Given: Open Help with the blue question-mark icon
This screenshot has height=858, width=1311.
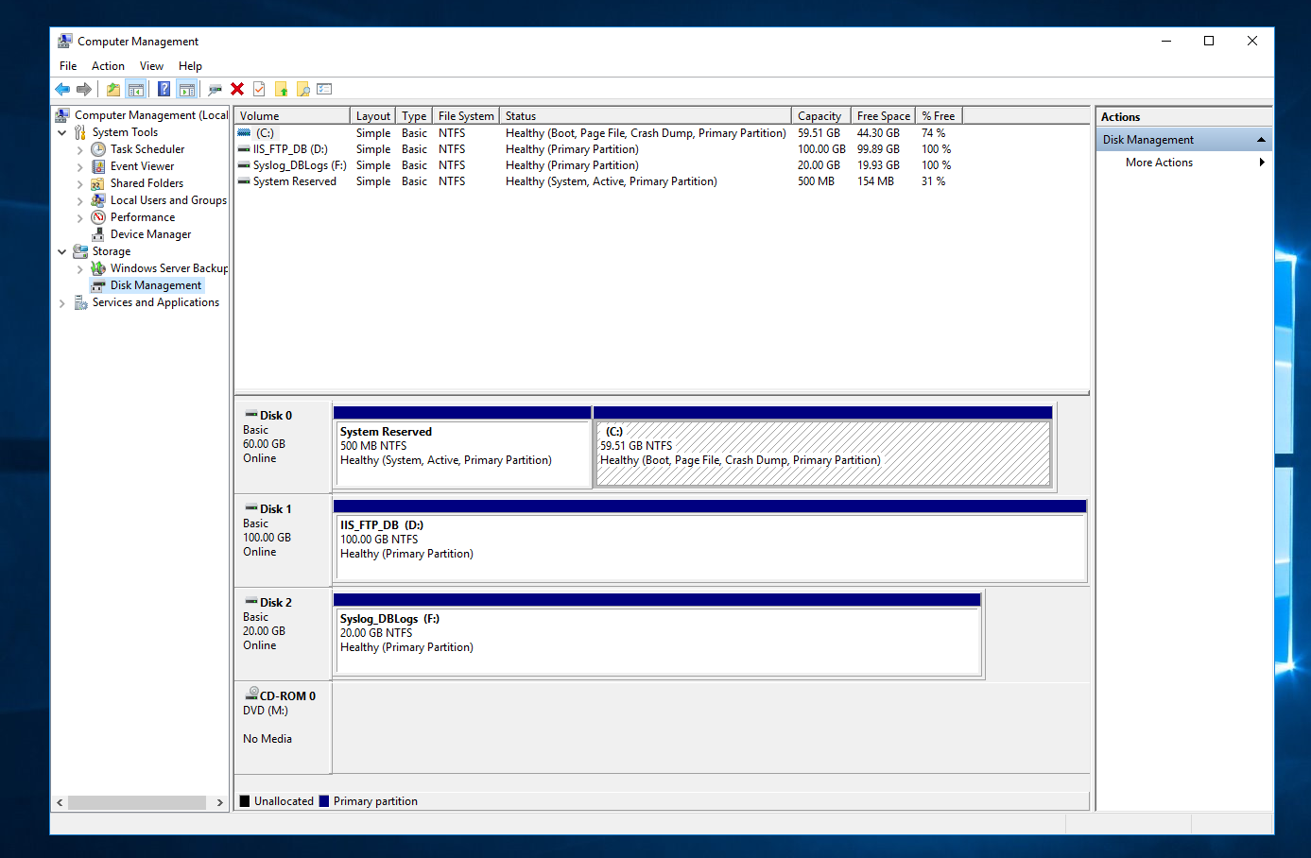Looking at the screenshot, I should pyautogui.click(x=164, y=89).
